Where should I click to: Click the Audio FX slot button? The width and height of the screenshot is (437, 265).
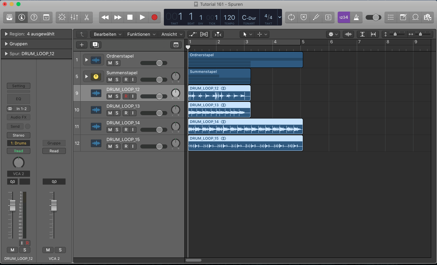[18, 117]
